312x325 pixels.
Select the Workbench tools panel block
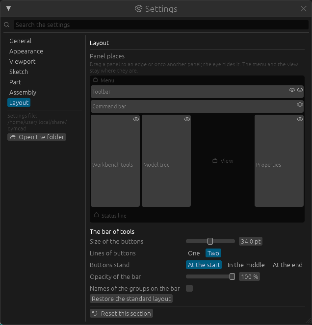115,161
